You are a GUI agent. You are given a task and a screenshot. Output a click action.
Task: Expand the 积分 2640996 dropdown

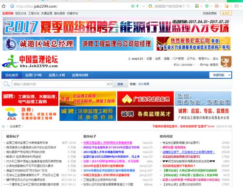184,65
